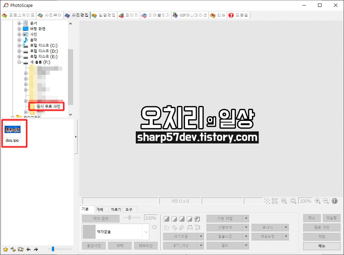Viewport: 344px width, 255px height.
Task: Switch to the 기본 tab
Action: coord(85,209)
